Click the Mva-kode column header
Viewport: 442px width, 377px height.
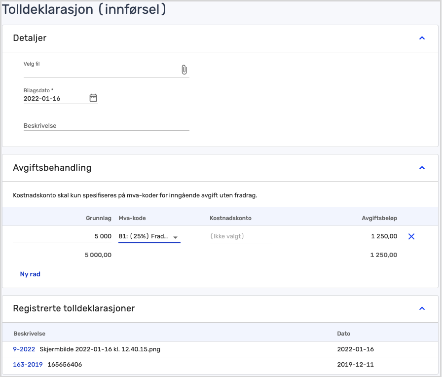point(132,218)
